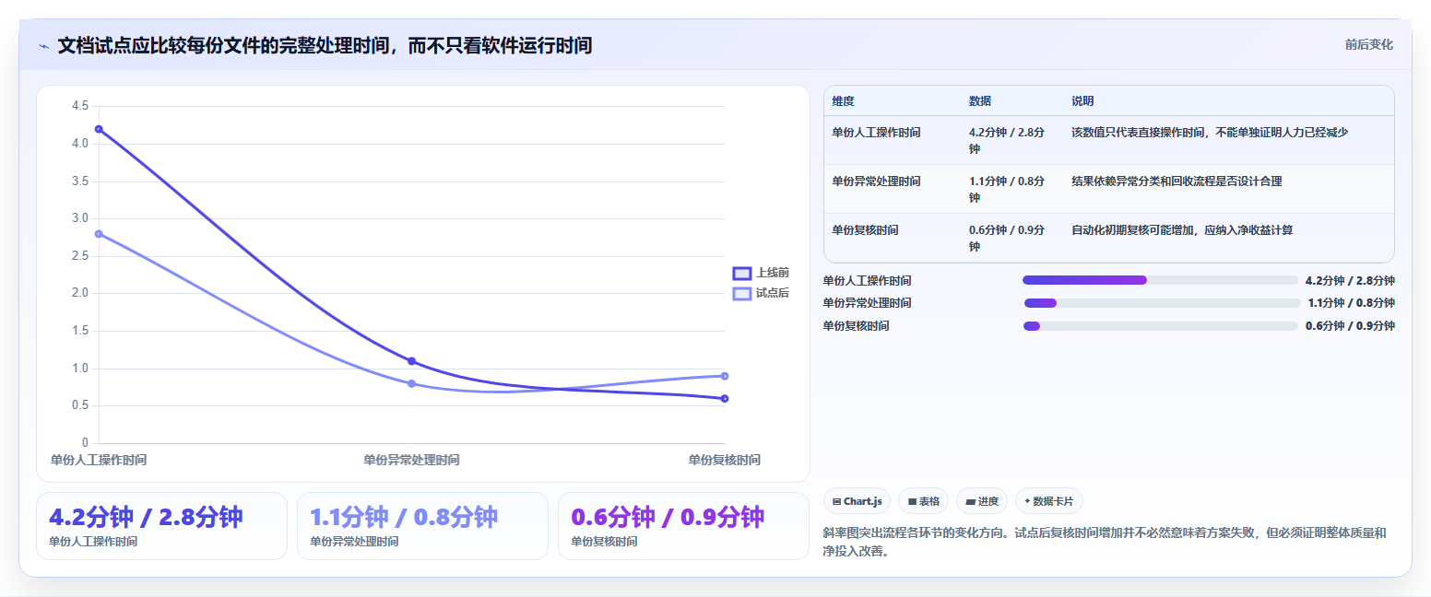Image resolution: width=1431 pixels, height=597 pixels.
Task: Click the 单份复核时间 progress bar
Action: (x=1160, y=325)
